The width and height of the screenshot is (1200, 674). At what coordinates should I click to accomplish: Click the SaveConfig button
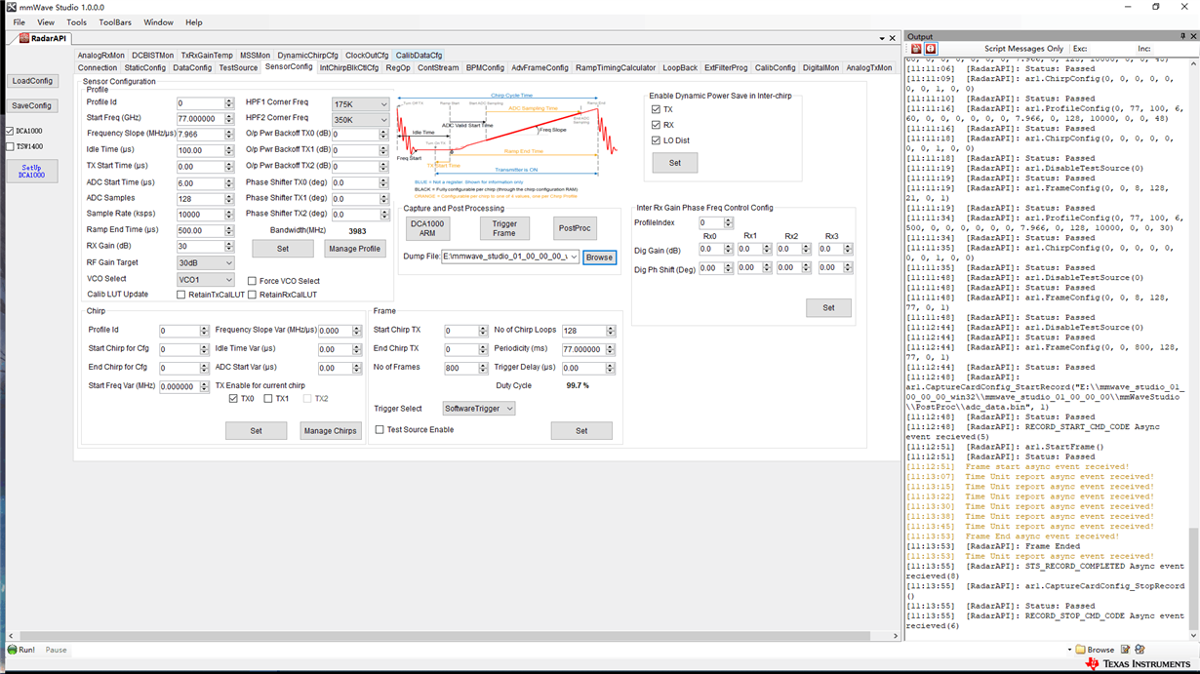click(32, 105)
